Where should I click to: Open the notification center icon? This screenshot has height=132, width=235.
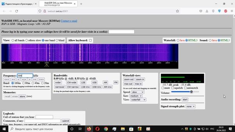click(230, 129)
